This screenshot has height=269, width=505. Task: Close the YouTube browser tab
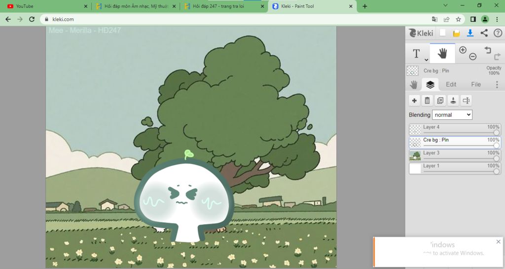click(85, 6)
